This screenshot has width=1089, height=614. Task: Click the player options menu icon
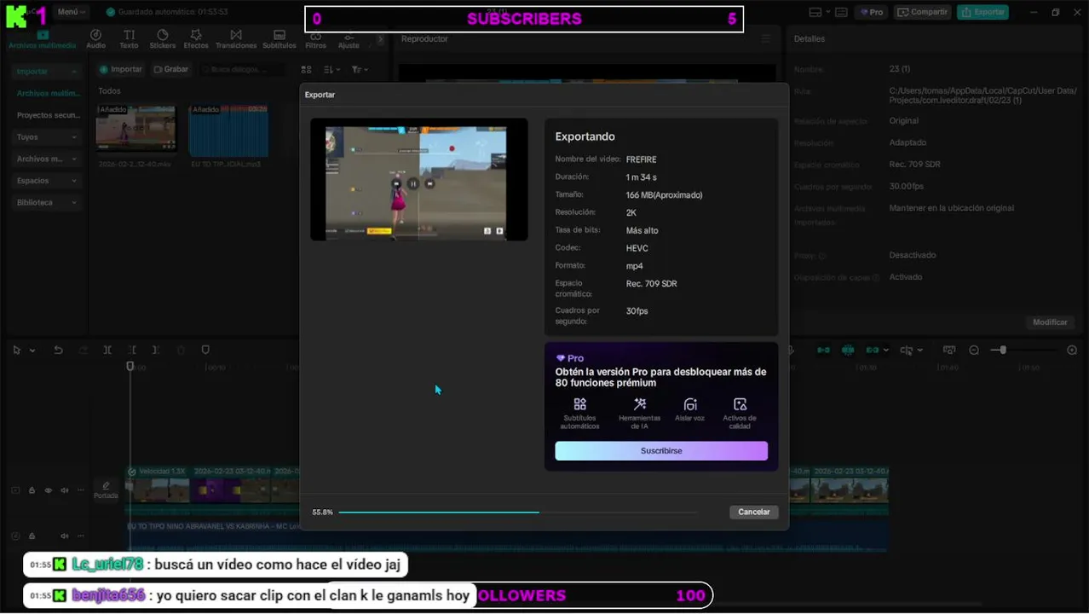click(x=765, y=39)
